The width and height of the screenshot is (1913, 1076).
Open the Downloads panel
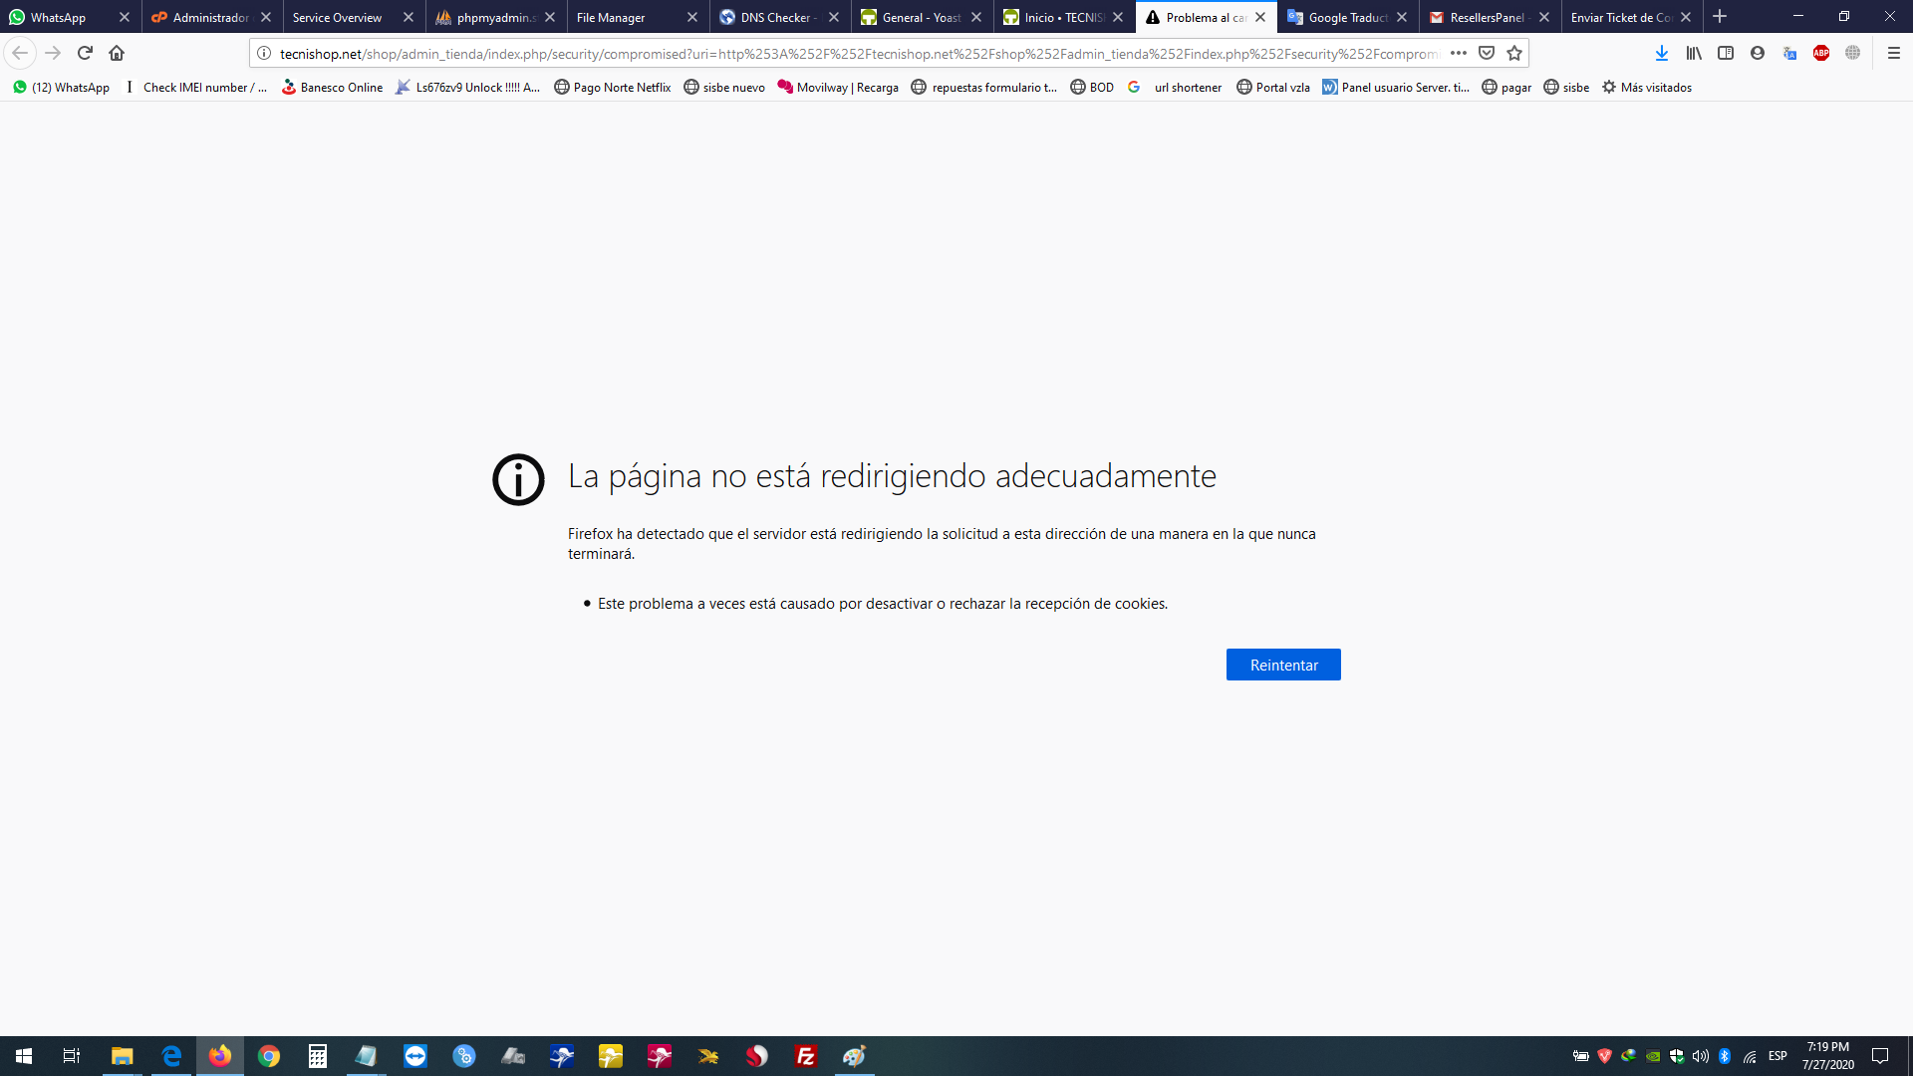coord(1661,53)
